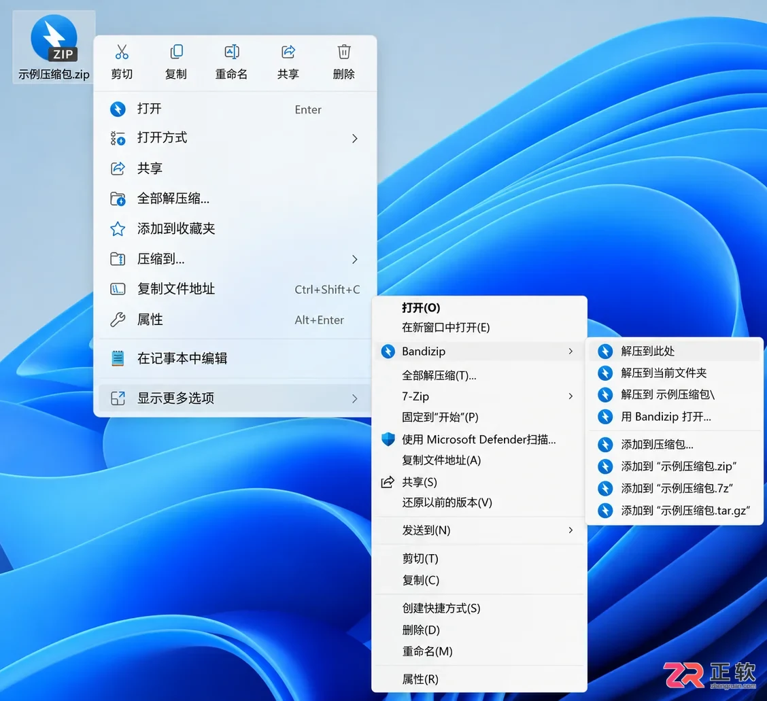Choose 使用 Microsoft Defender扫描...
Image resolution: width=767 pixels, height=701 pixels.
point(479,439)
